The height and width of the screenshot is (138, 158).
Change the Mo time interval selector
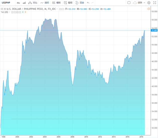[x=18, y=3]
